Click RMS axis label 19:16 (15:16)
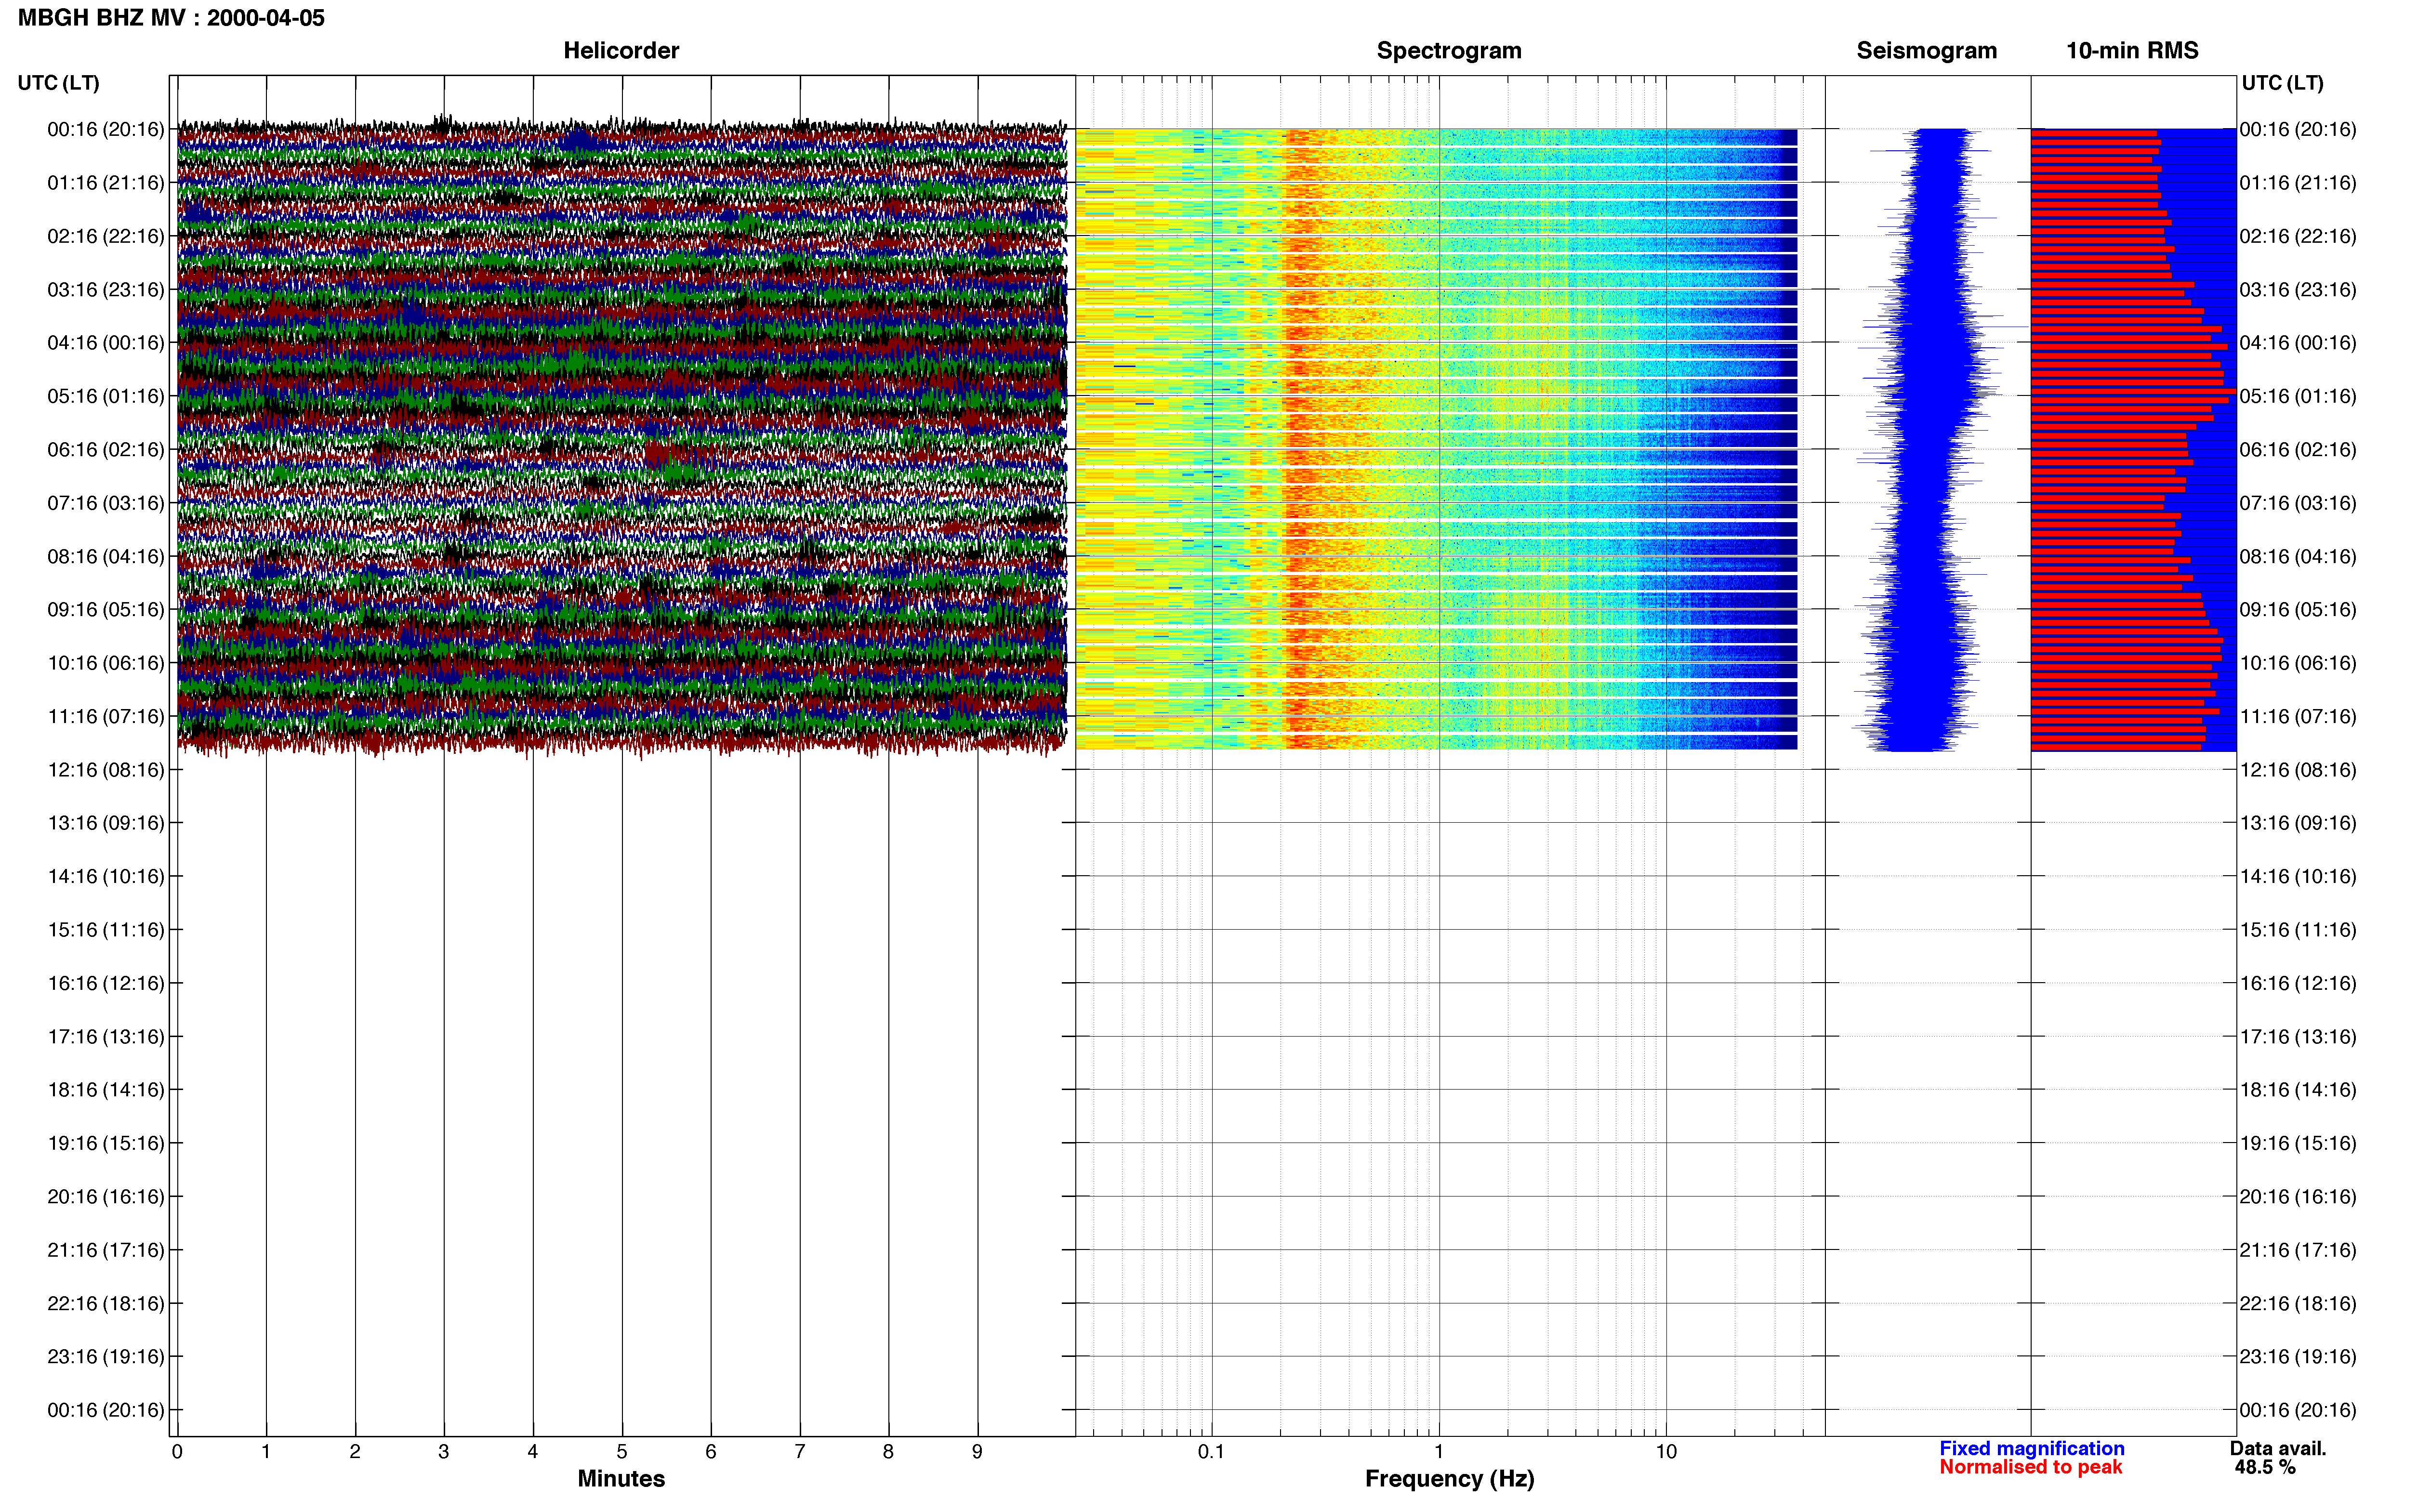The width and height of the screenshot is (2418, 1512). 2298,1143
